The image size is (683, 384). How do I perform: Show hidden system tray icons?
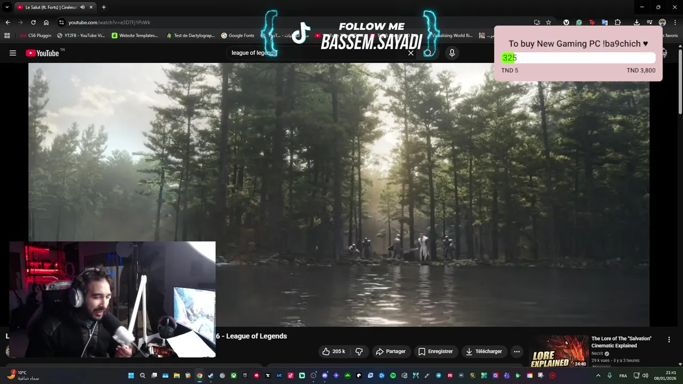(x=598, y=375)
